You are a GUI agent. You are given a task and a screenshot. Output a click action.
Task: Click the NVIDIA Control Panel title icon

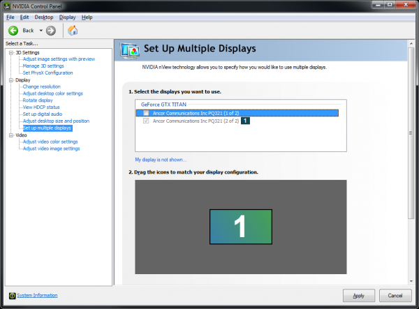[x=7, y=6]
